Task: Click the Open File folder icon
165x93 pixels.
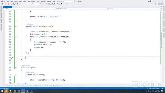Action: coord(11,4)
